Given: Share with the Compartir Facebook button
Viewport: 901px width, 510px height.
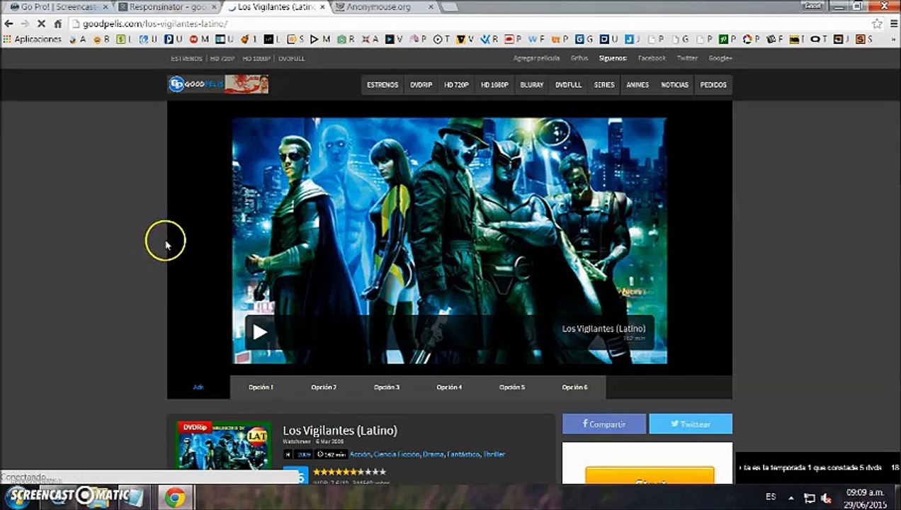Looking at the screenshot, I should click(603, 424).
